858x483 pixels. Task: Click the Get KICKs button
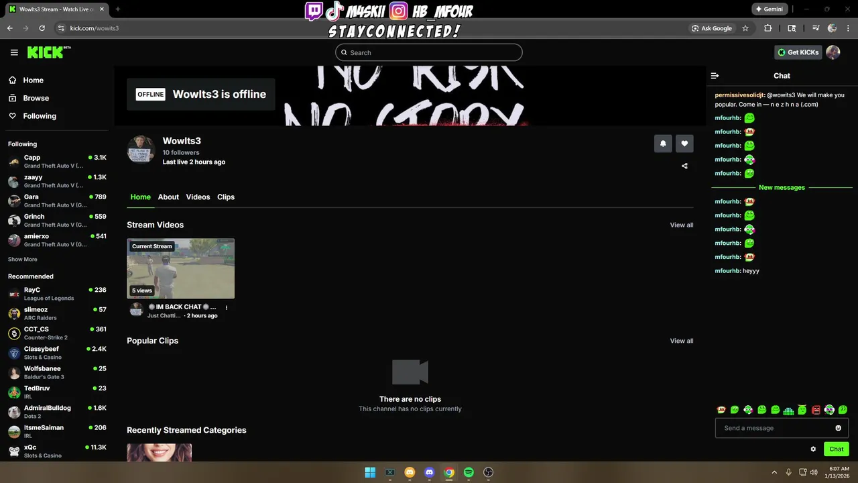pos(798,52)
